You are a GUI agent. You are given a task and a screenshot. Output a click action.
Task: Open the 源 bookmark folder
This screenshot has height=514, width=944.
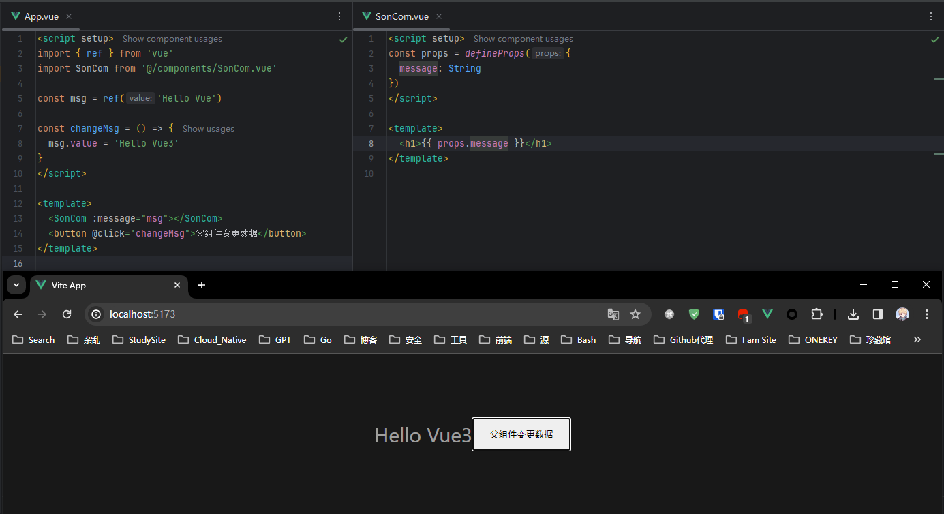point(536,339)
